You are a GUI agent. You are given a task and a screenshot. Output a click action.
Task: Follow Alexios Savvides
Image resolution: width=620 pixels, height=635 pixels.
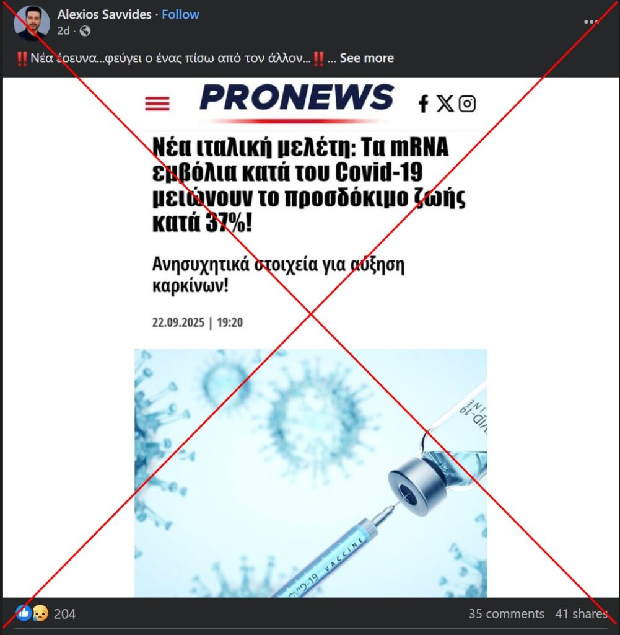click(180, 14)
